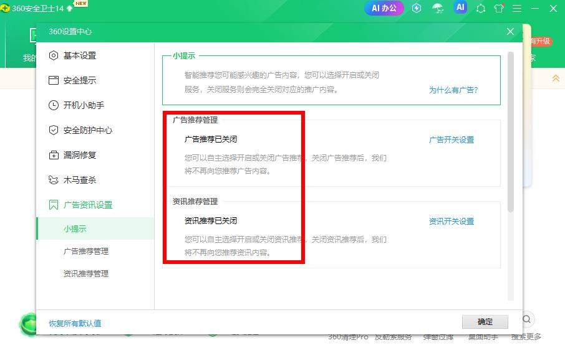
Task: Confirm with the 确定 button
Action: coord(485,322)
